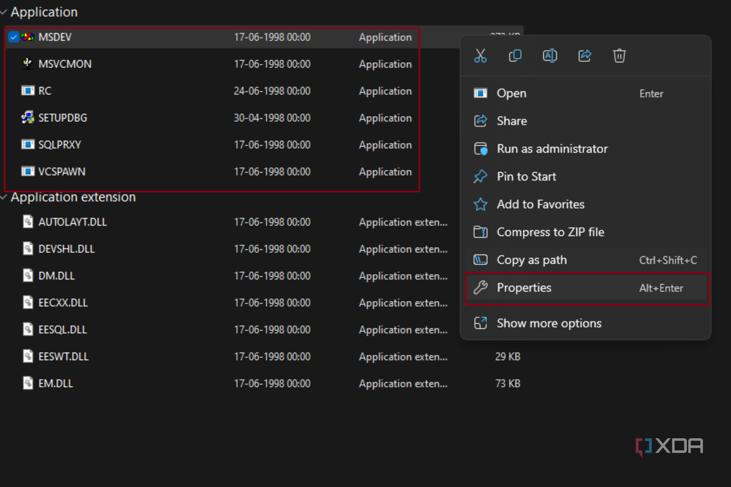Click the EM.DLL file icon
731x487 pixels.
(28, 383)
